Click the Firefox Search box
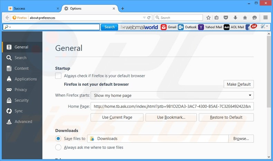 click(178, 18)
